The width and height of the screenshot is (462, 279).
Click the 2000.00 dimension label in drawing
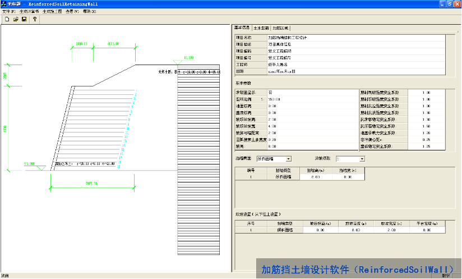tap(82, 44)
